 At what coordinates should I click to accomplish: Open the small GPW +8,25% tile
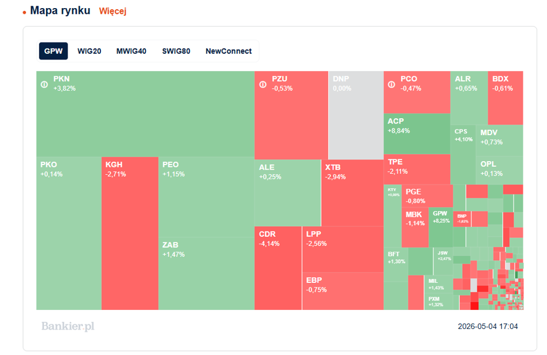pos(441,227)
